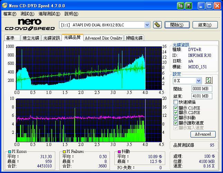Uncheck the 顯示讀取速度 read speed checkbox

176,123
